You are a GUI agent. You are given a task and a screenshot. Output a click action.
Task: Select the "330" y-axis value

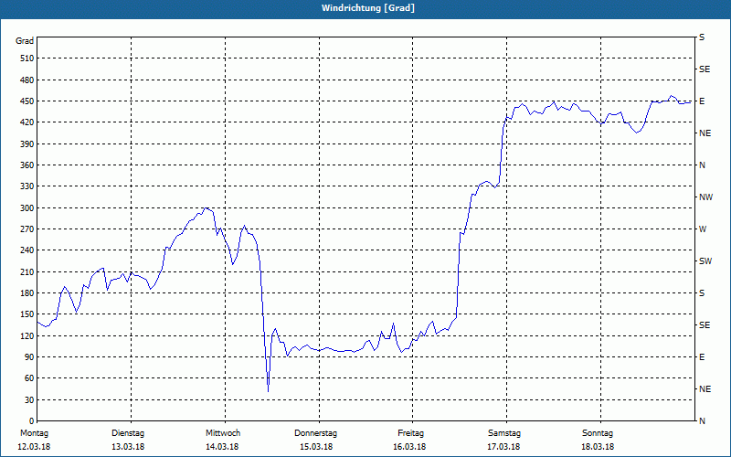pos(27,186)
